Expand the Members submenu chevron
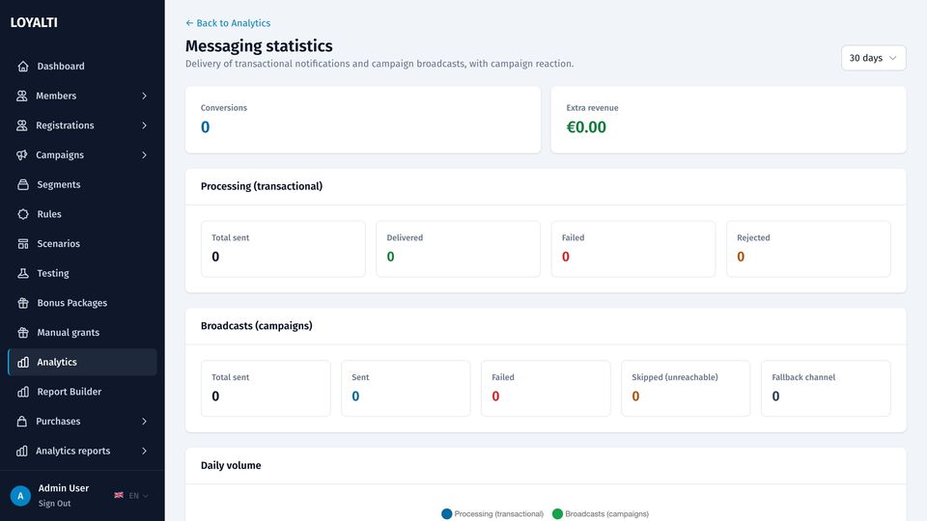The width and height of the screenshot is (927, 521). [x=144, y=96]
